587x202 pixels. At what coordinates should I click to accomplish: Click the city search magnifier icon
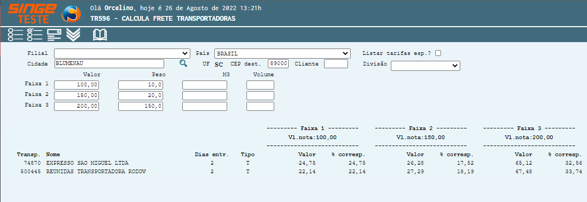point(183,63)
